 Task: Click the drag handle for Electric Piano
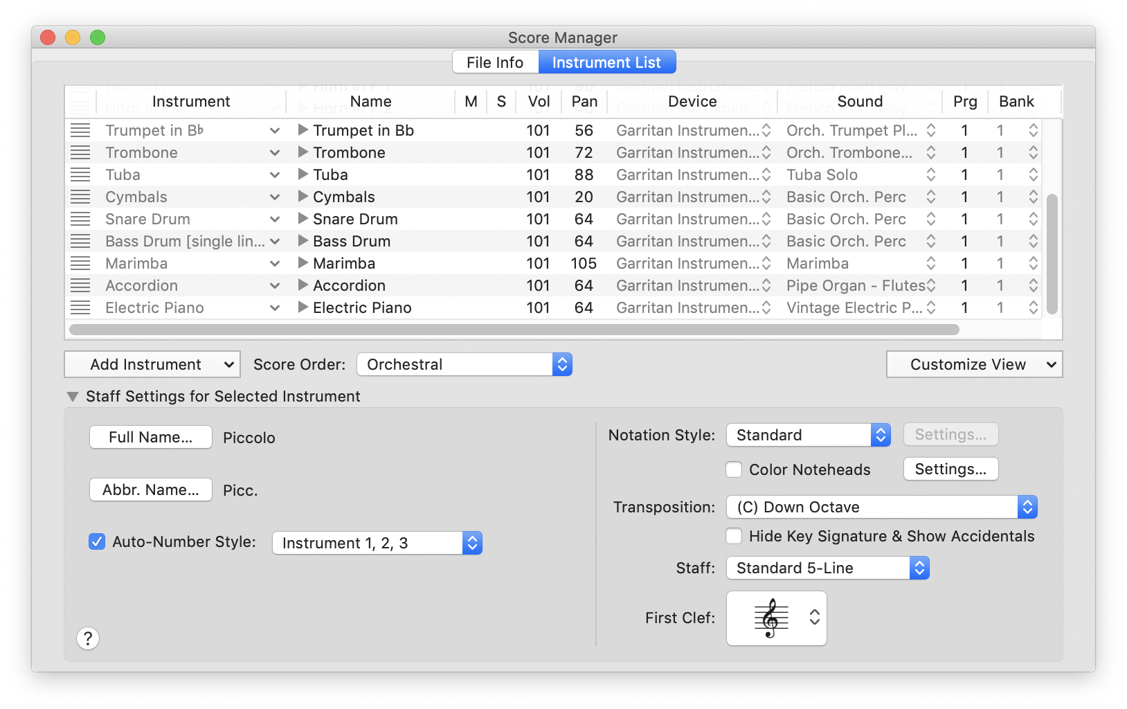pos(80,307)
